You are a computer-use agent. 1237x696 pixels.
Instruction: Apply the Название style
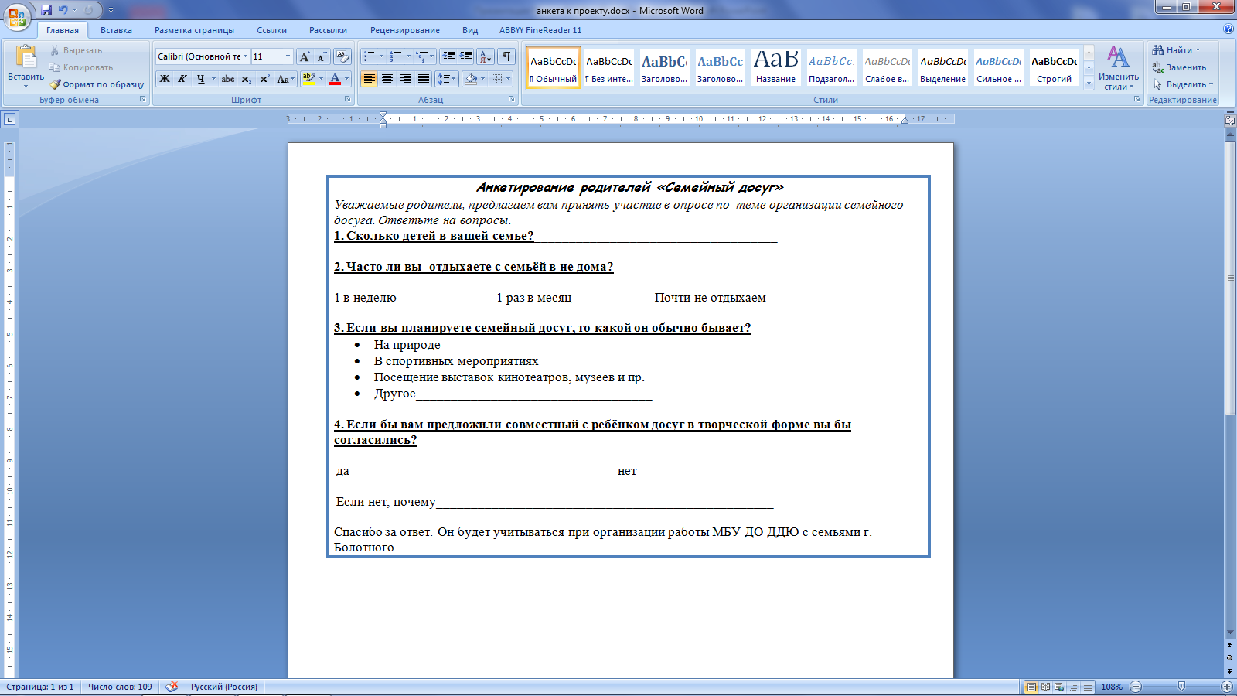pyautogui.click(x=776, y=68)
